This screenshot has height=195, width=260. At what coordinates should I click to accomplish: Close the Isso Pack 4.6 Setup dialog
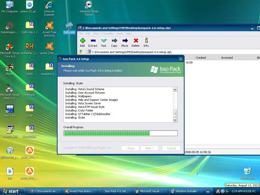[x=181, y=59]
